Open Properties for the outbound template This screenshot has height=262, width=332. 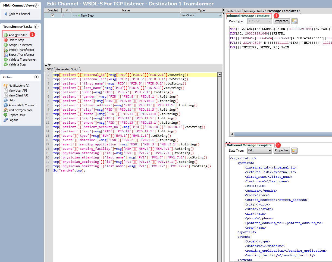[x=282, y=151]
